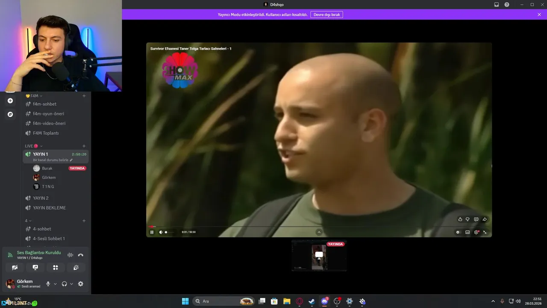Image resolution: width=547 pixels, height=308 pixels.
Task: Mute the microphone in user panel
Action: tap(48, 284)
